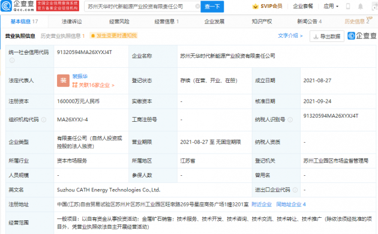Click info icon next to 组织机构代码
378x234 pixels.
coord(44,119)
